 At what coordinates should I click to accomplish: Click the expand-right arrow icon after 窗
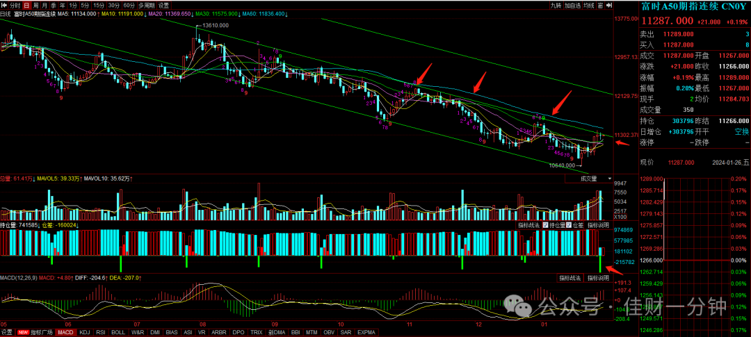pyautogui.click(x=609, y=6)
